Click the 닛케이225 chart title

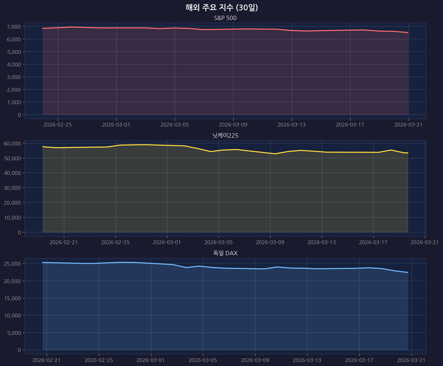click(x=225, y=136)
